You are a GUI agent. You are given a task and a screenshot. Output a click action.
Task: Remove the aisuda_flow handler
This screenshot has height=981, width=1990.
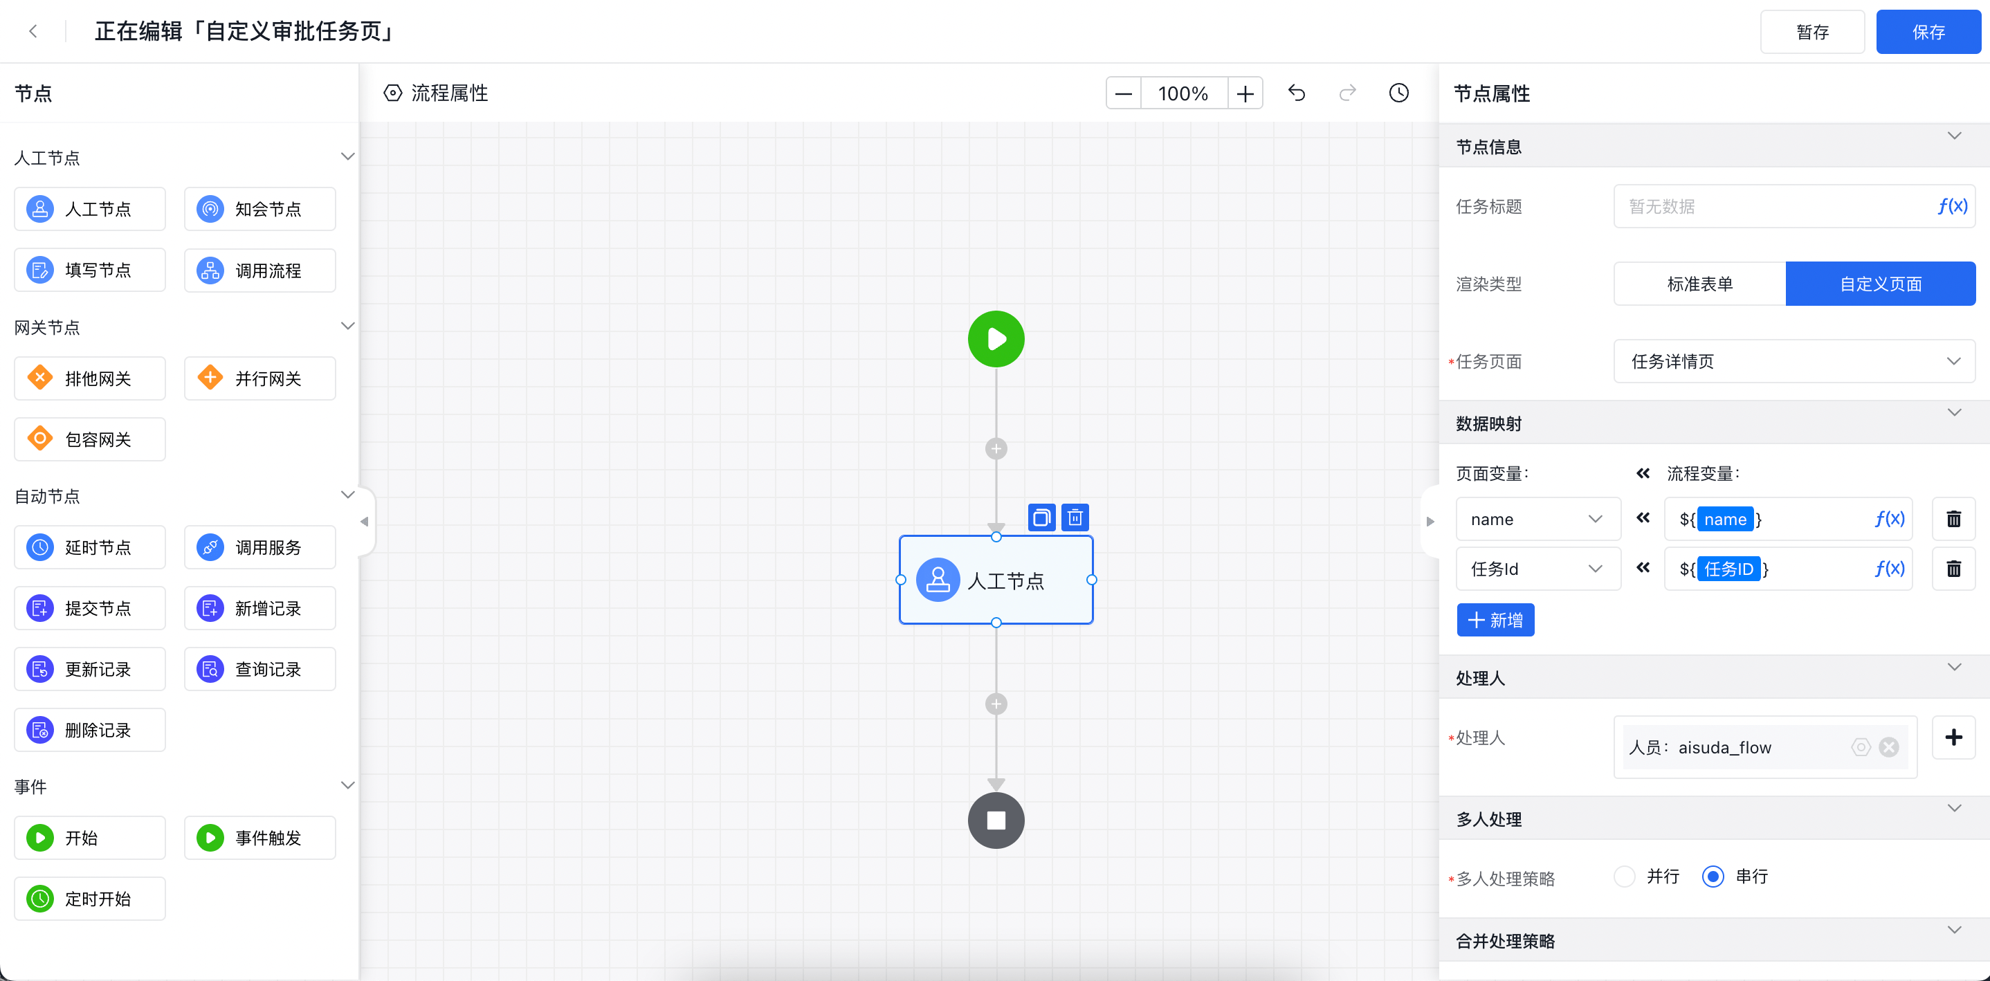pyautogui.click(x=1889, y=747)
